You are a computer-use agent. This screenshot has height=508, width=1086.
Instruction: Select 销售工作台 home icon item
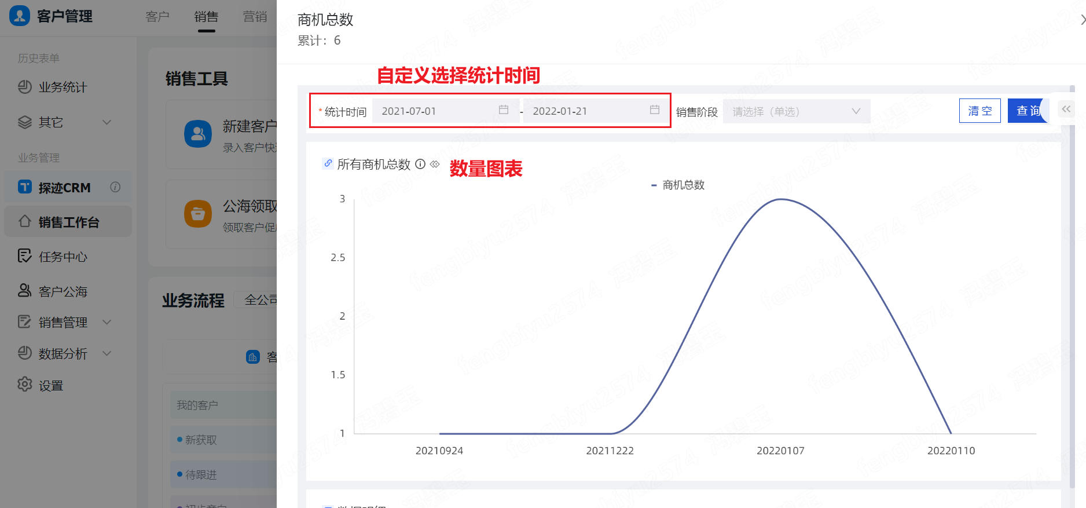(x=68, y=222)
